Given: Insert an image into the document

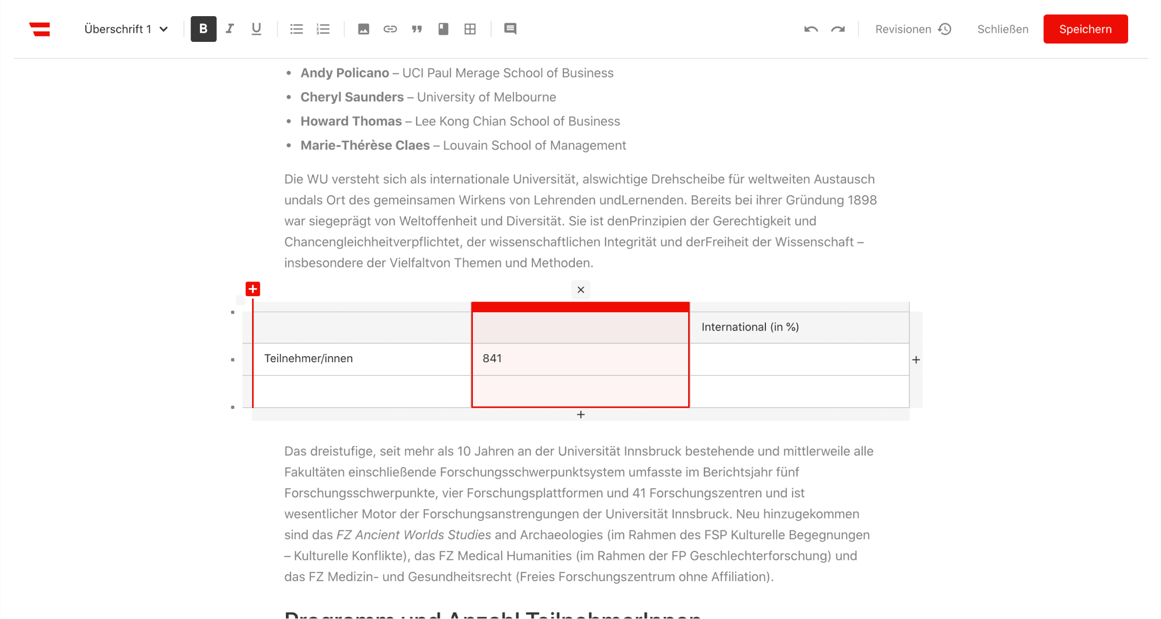Looking at the screenshot, I should (363, 29).
